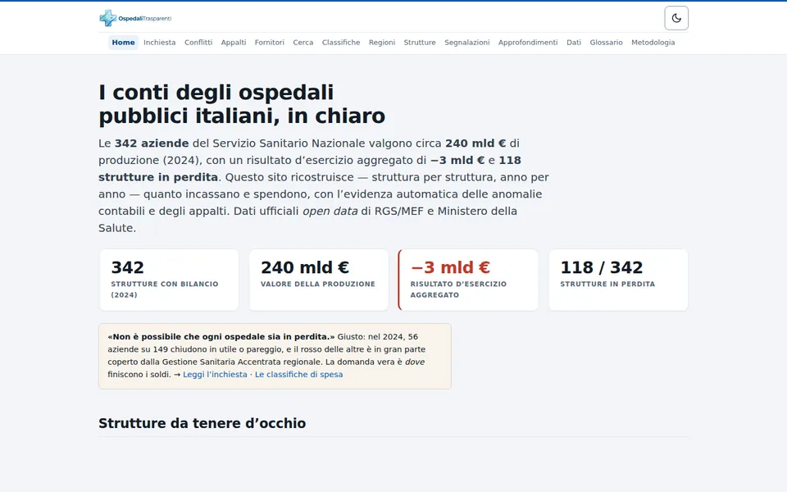Go to the Conflitti section
This screenshot has height=492, width=787.
pos(198,42)
